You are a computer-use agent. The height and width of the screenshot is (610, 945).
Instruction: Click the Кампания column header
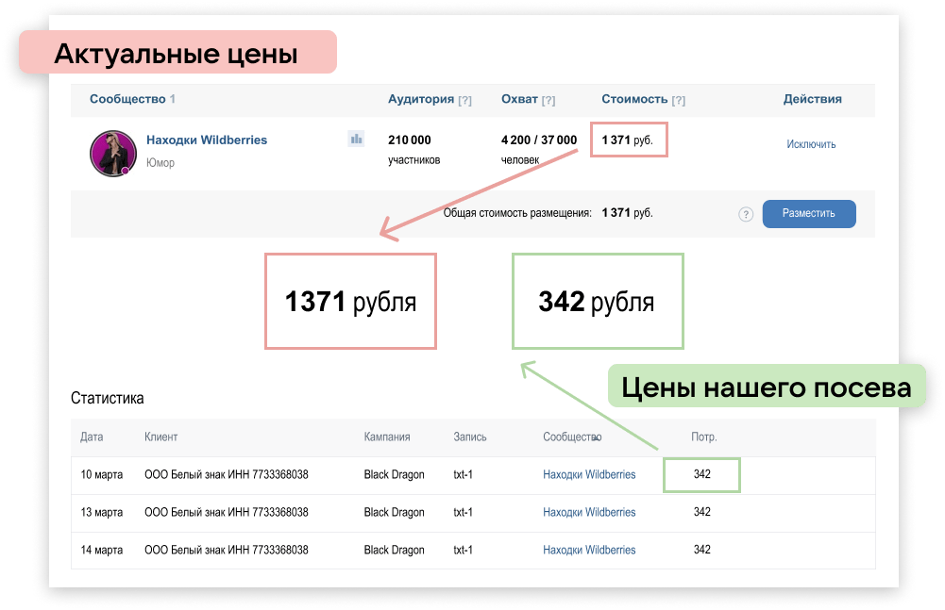(387, 437)
